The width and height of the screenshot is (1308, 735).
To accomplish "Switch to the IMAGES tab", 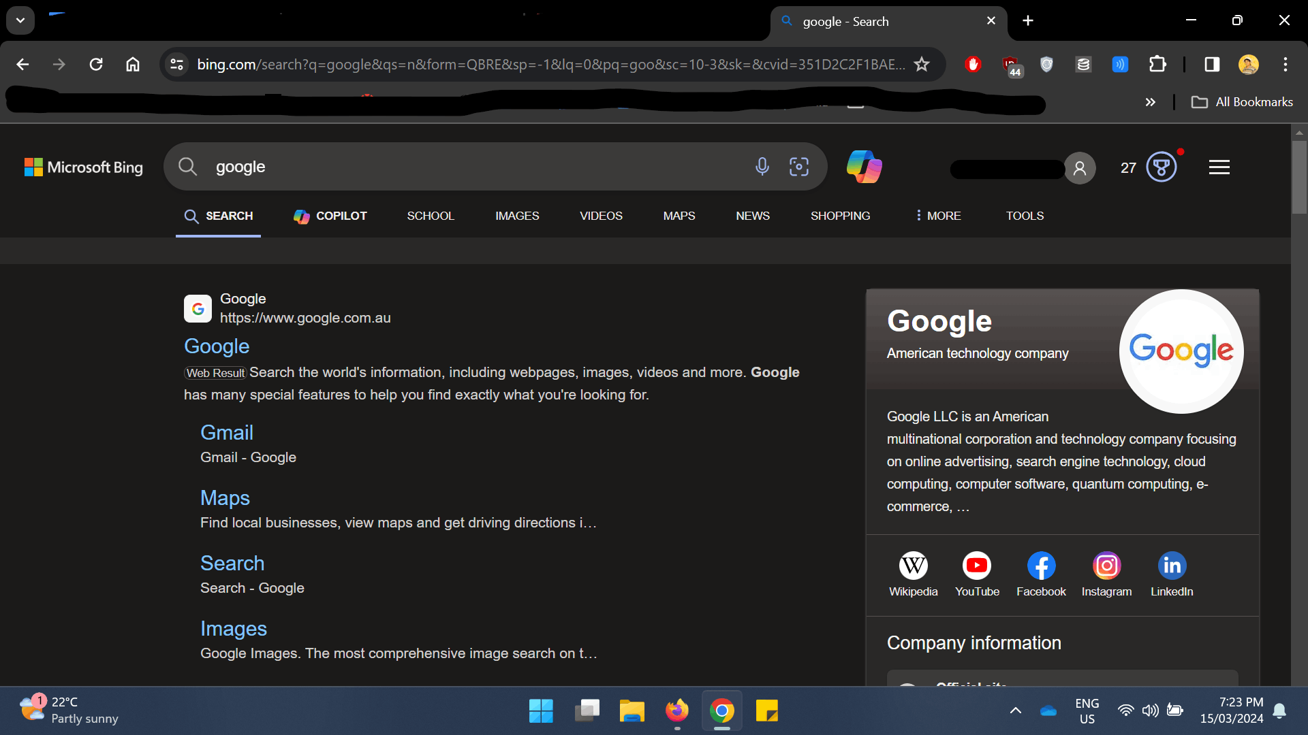I will point(517,216).
